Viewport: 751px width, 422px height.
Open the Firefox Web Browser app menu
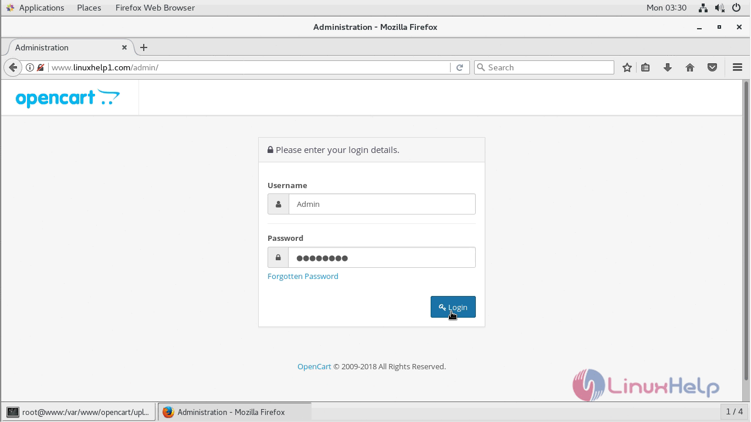click(x=155, y=8)
